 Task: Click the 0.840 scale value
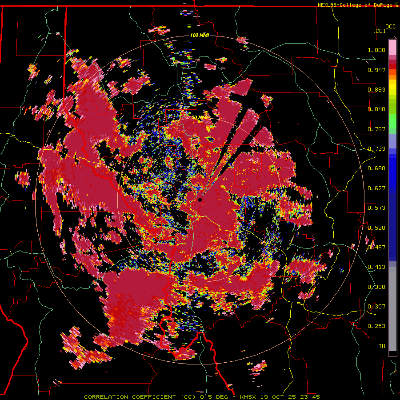376,109
